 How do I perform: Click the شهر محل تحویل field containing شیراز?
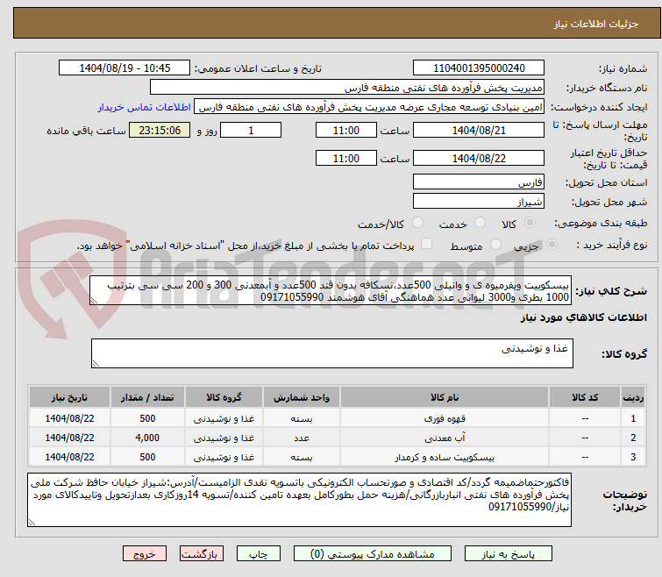(x=478, y=201)
